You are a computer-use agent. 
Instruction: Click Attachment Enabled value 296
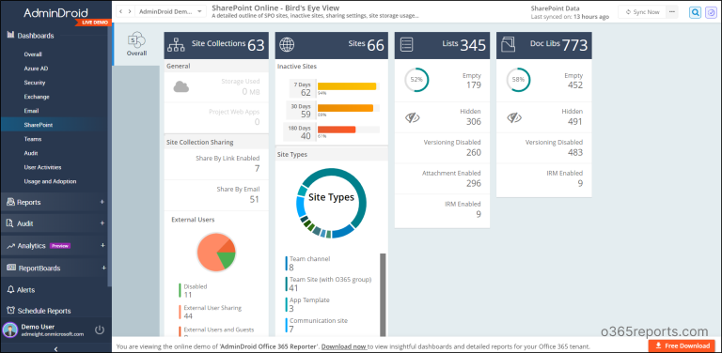474,183
